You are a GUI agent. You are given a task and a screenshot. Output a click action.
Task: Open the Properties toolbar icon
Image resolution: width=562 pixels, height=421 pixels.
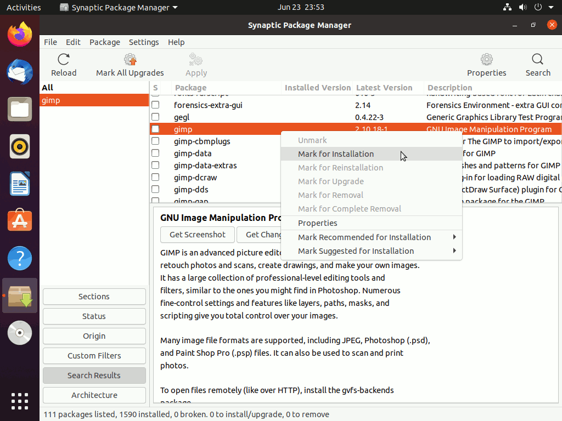pos(486,59)
